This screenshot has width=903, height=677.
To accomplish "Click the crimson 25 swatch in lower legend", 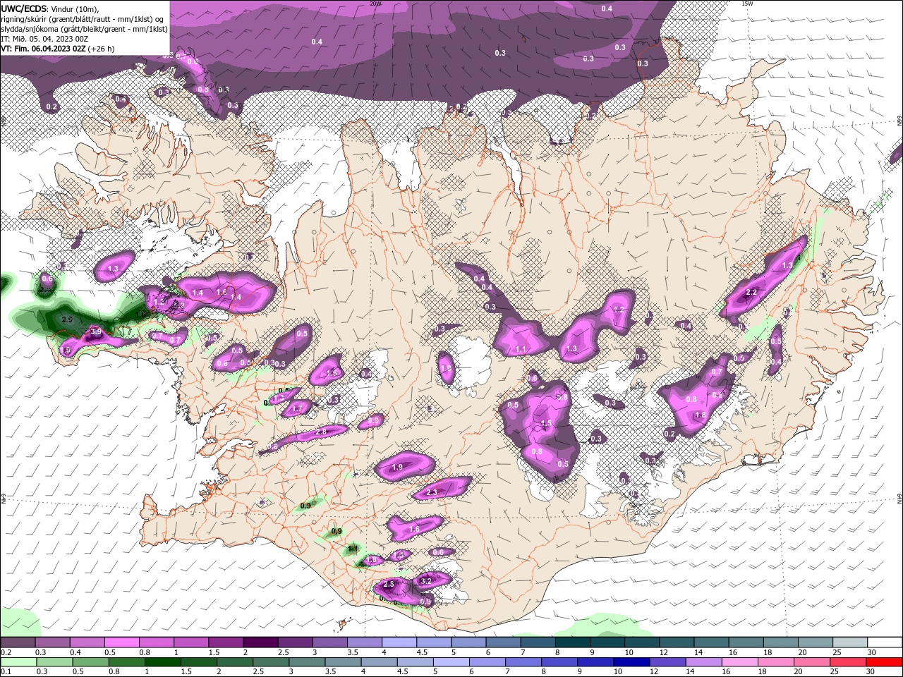I will coord(848,662).
